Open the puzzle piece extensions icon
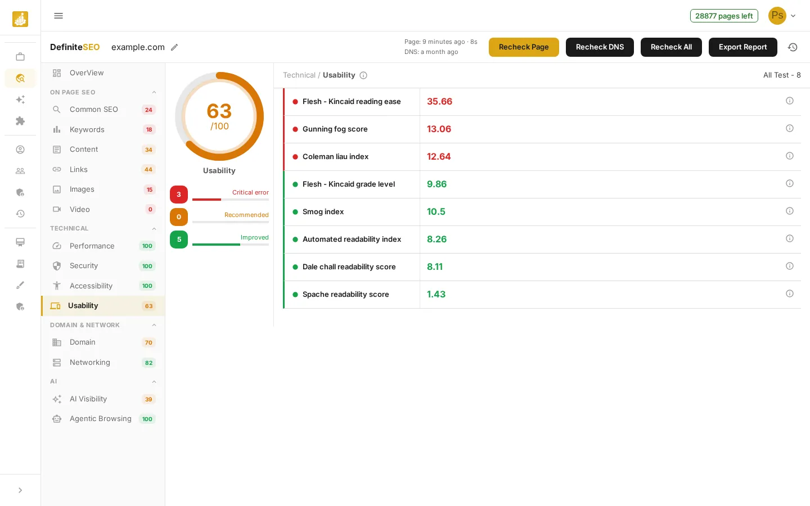Image resolution: width=810 pixels, height=506 pixels. click(20, 121)
